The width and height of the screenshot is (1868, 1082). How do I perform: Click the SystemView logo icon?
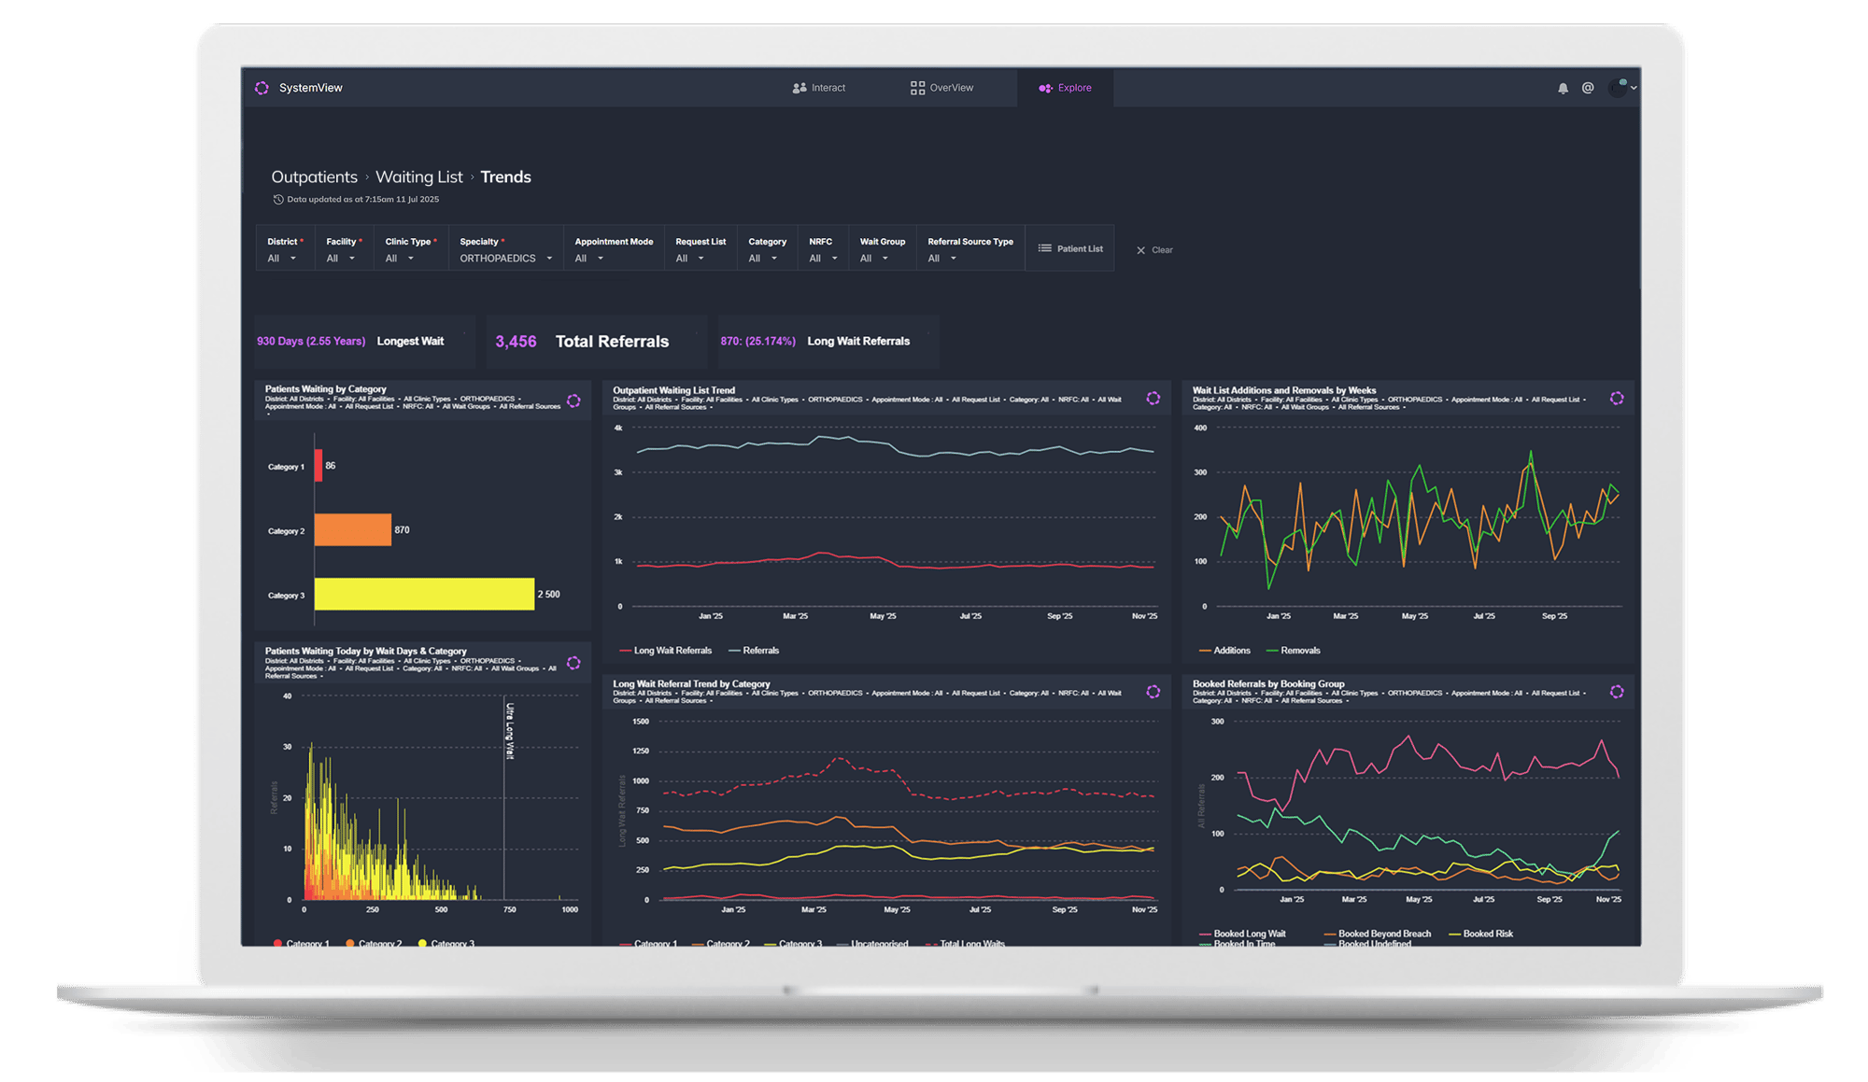(262, 88)
